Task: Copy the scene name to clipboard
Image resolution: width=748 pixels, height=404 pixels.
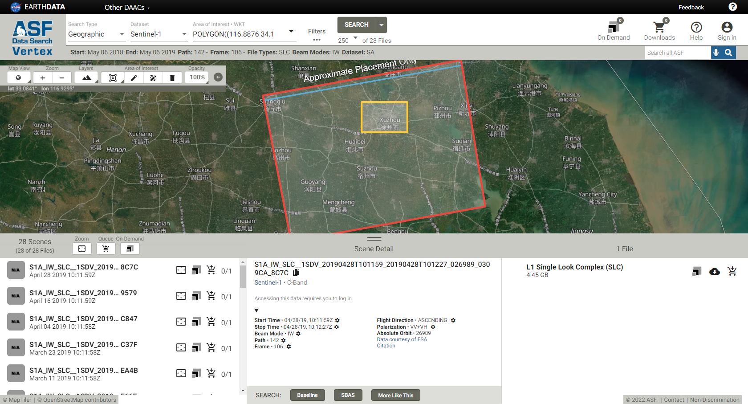Action: click(x=296, y=273)
